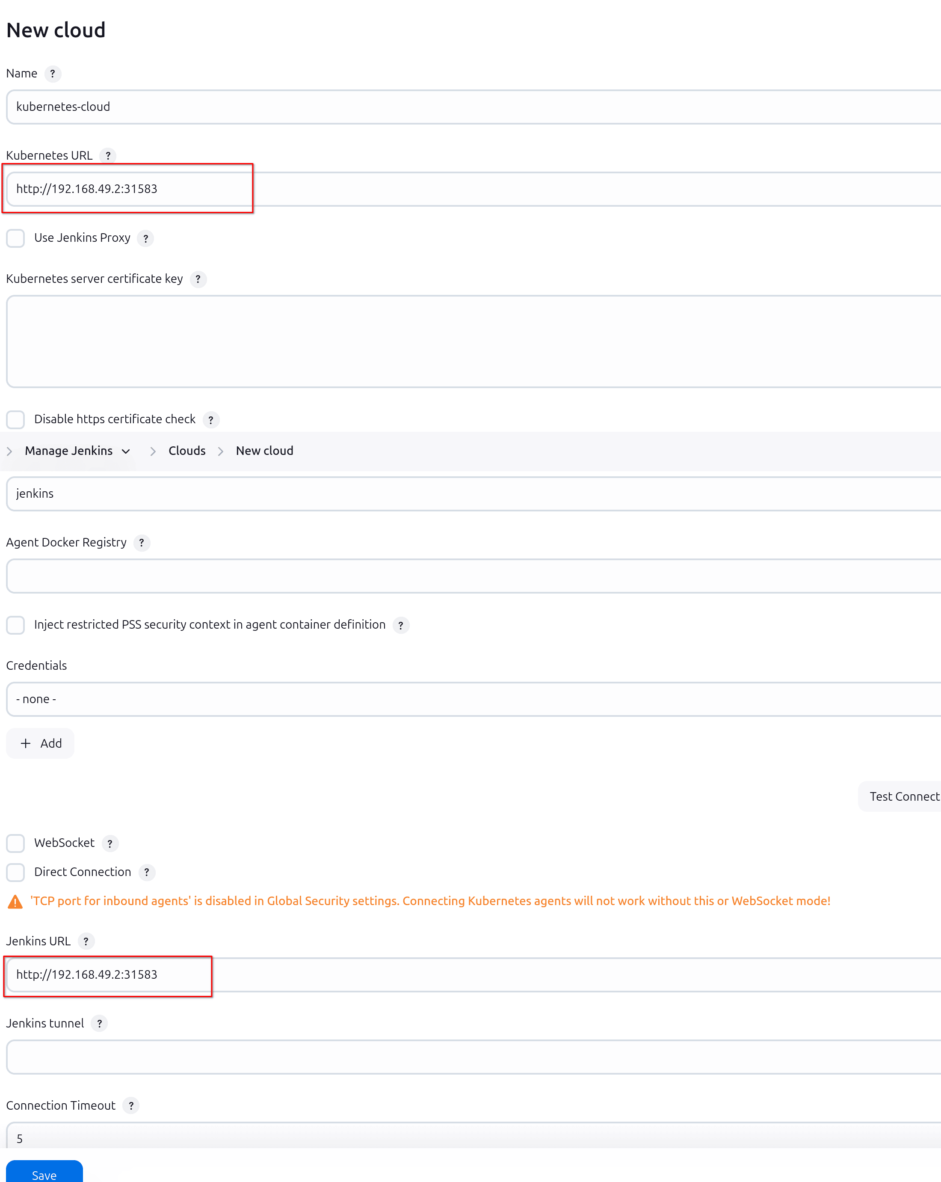Click the Add credentials button
941x1182 pixels.
point(40,743)
